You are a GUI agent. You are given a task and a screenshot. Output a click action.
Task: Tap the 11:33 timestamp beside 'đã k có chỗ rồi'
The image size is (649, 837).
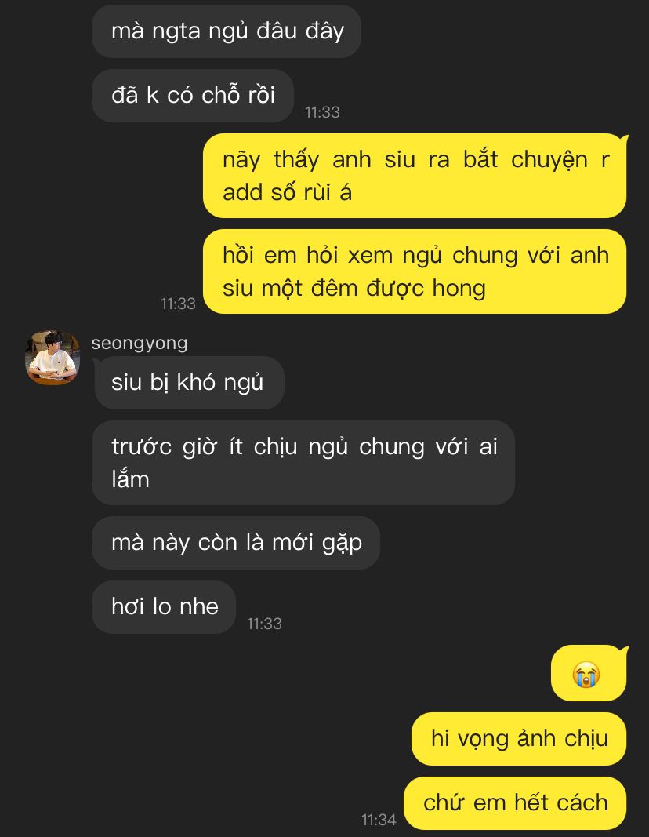[x=322, y=112]
